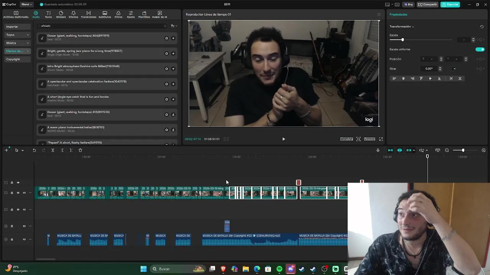This screenshot has height=275, width=490.
Task: Play the preview video
Action: (284, 139)
